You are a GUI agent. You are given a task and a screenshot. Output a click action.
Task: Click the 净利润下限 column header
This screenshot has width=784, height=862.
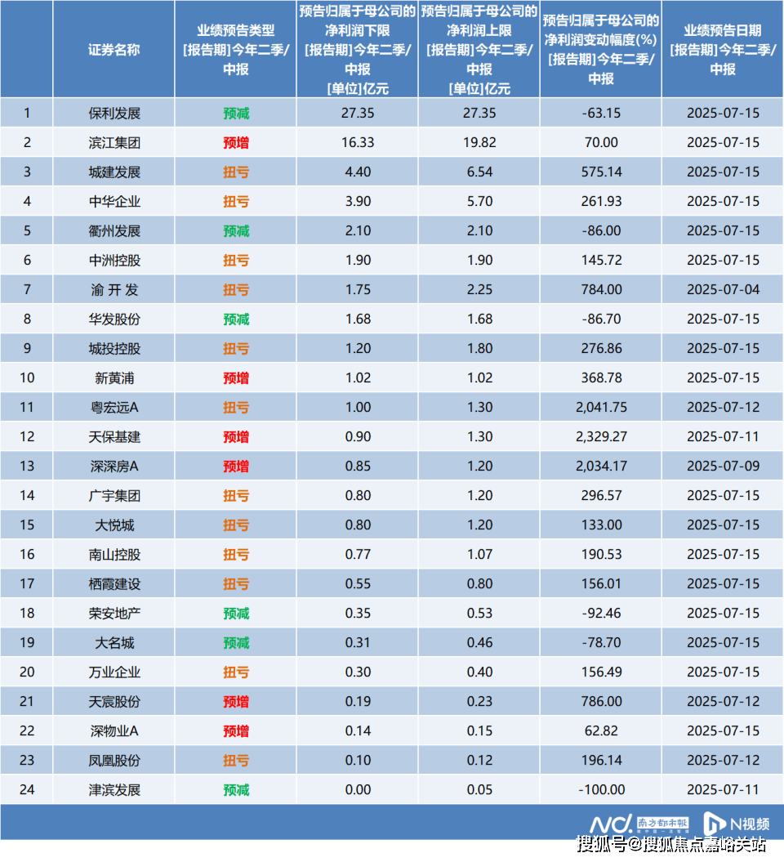coord(357,49)
